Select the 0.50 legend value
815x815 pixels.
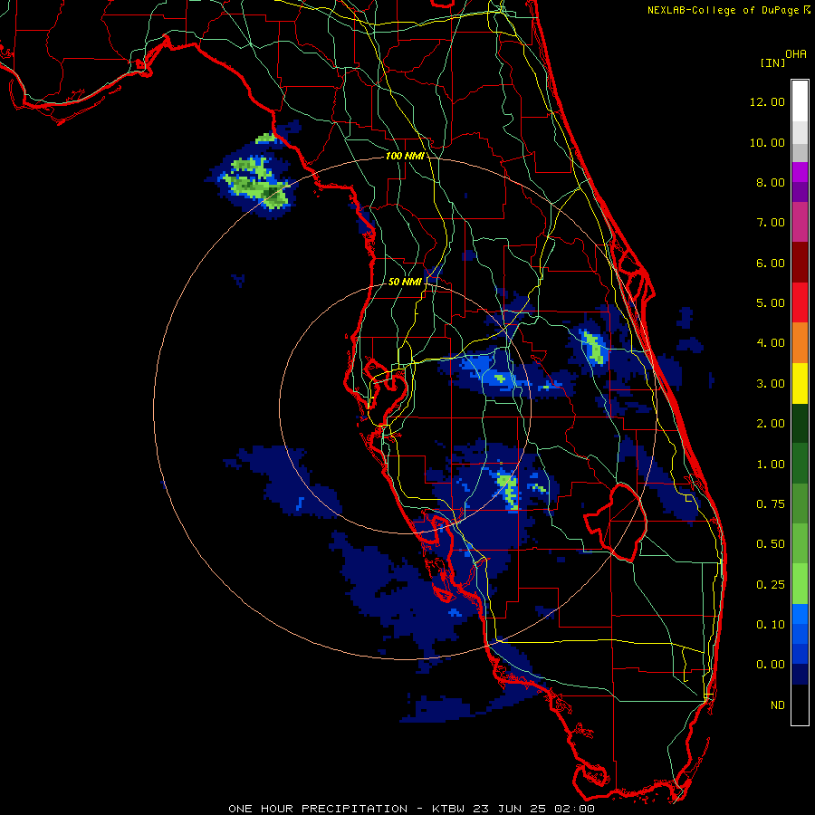771,544
